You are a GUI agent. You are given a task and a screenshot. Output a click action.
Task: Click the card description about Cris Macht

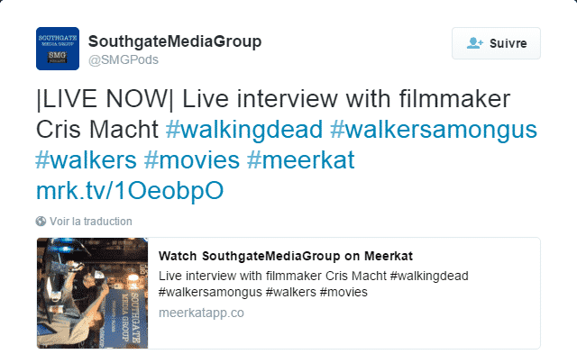313,284
